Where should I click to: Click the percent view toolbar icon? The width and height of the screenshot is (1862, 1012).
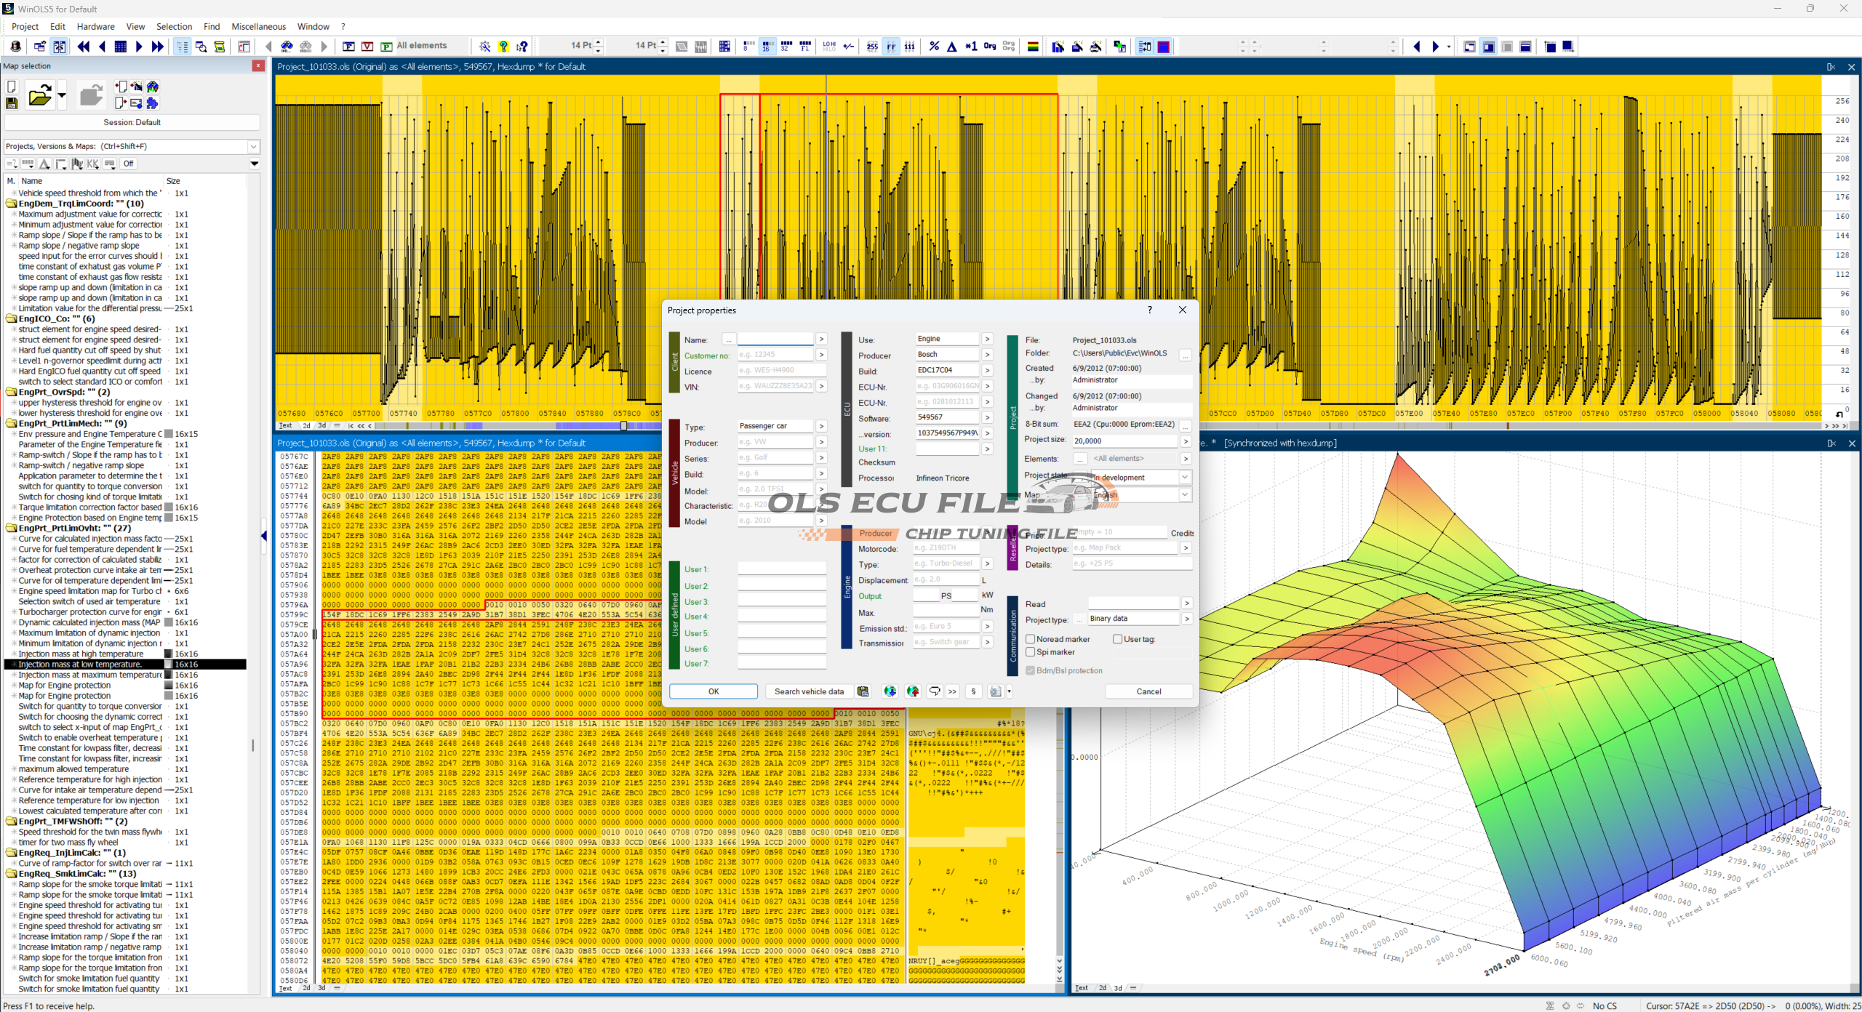click(x=934, y=47)
